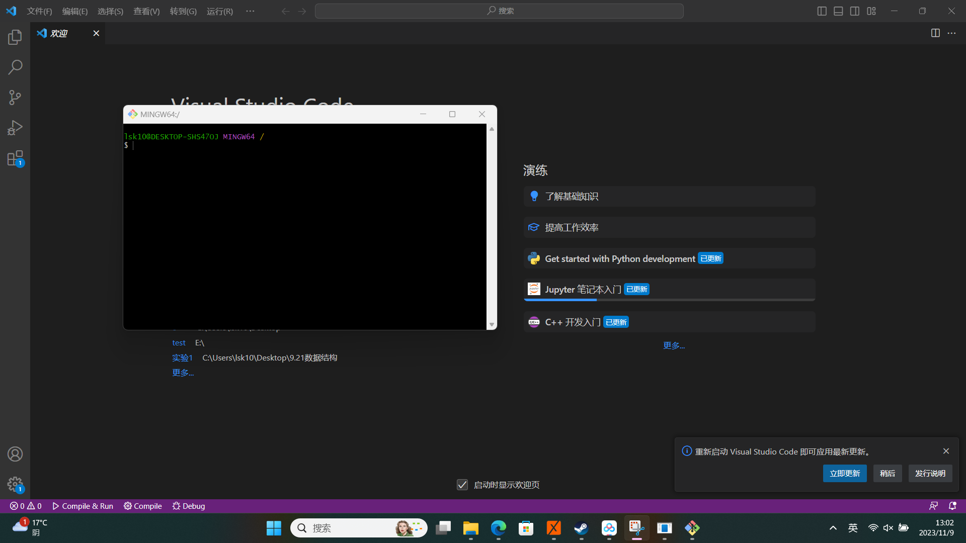Open the Git Bash taskbar icon
966x543 pixels.
point(692,528)
